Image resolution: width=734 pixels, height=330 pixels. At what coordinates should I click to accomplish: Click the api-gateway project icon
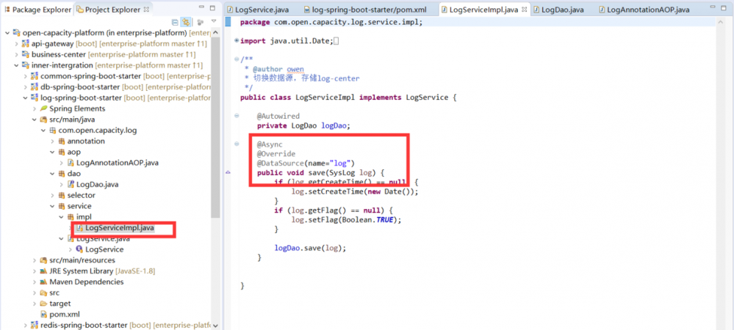[25, 44]
